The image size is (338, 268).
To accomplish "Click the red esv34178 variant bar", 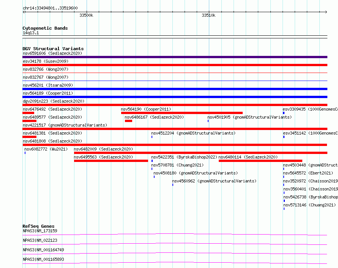I will coord(175,65).
